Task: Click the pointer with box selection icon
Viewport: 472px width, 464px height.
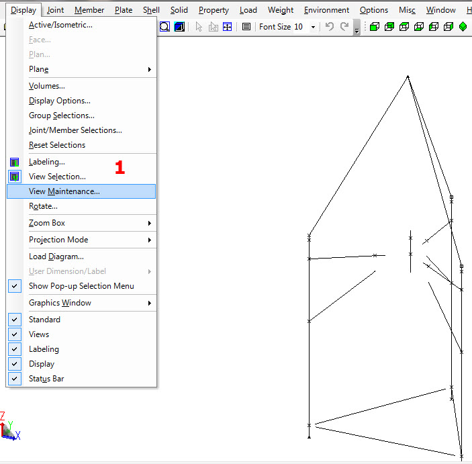Action: 213,27
